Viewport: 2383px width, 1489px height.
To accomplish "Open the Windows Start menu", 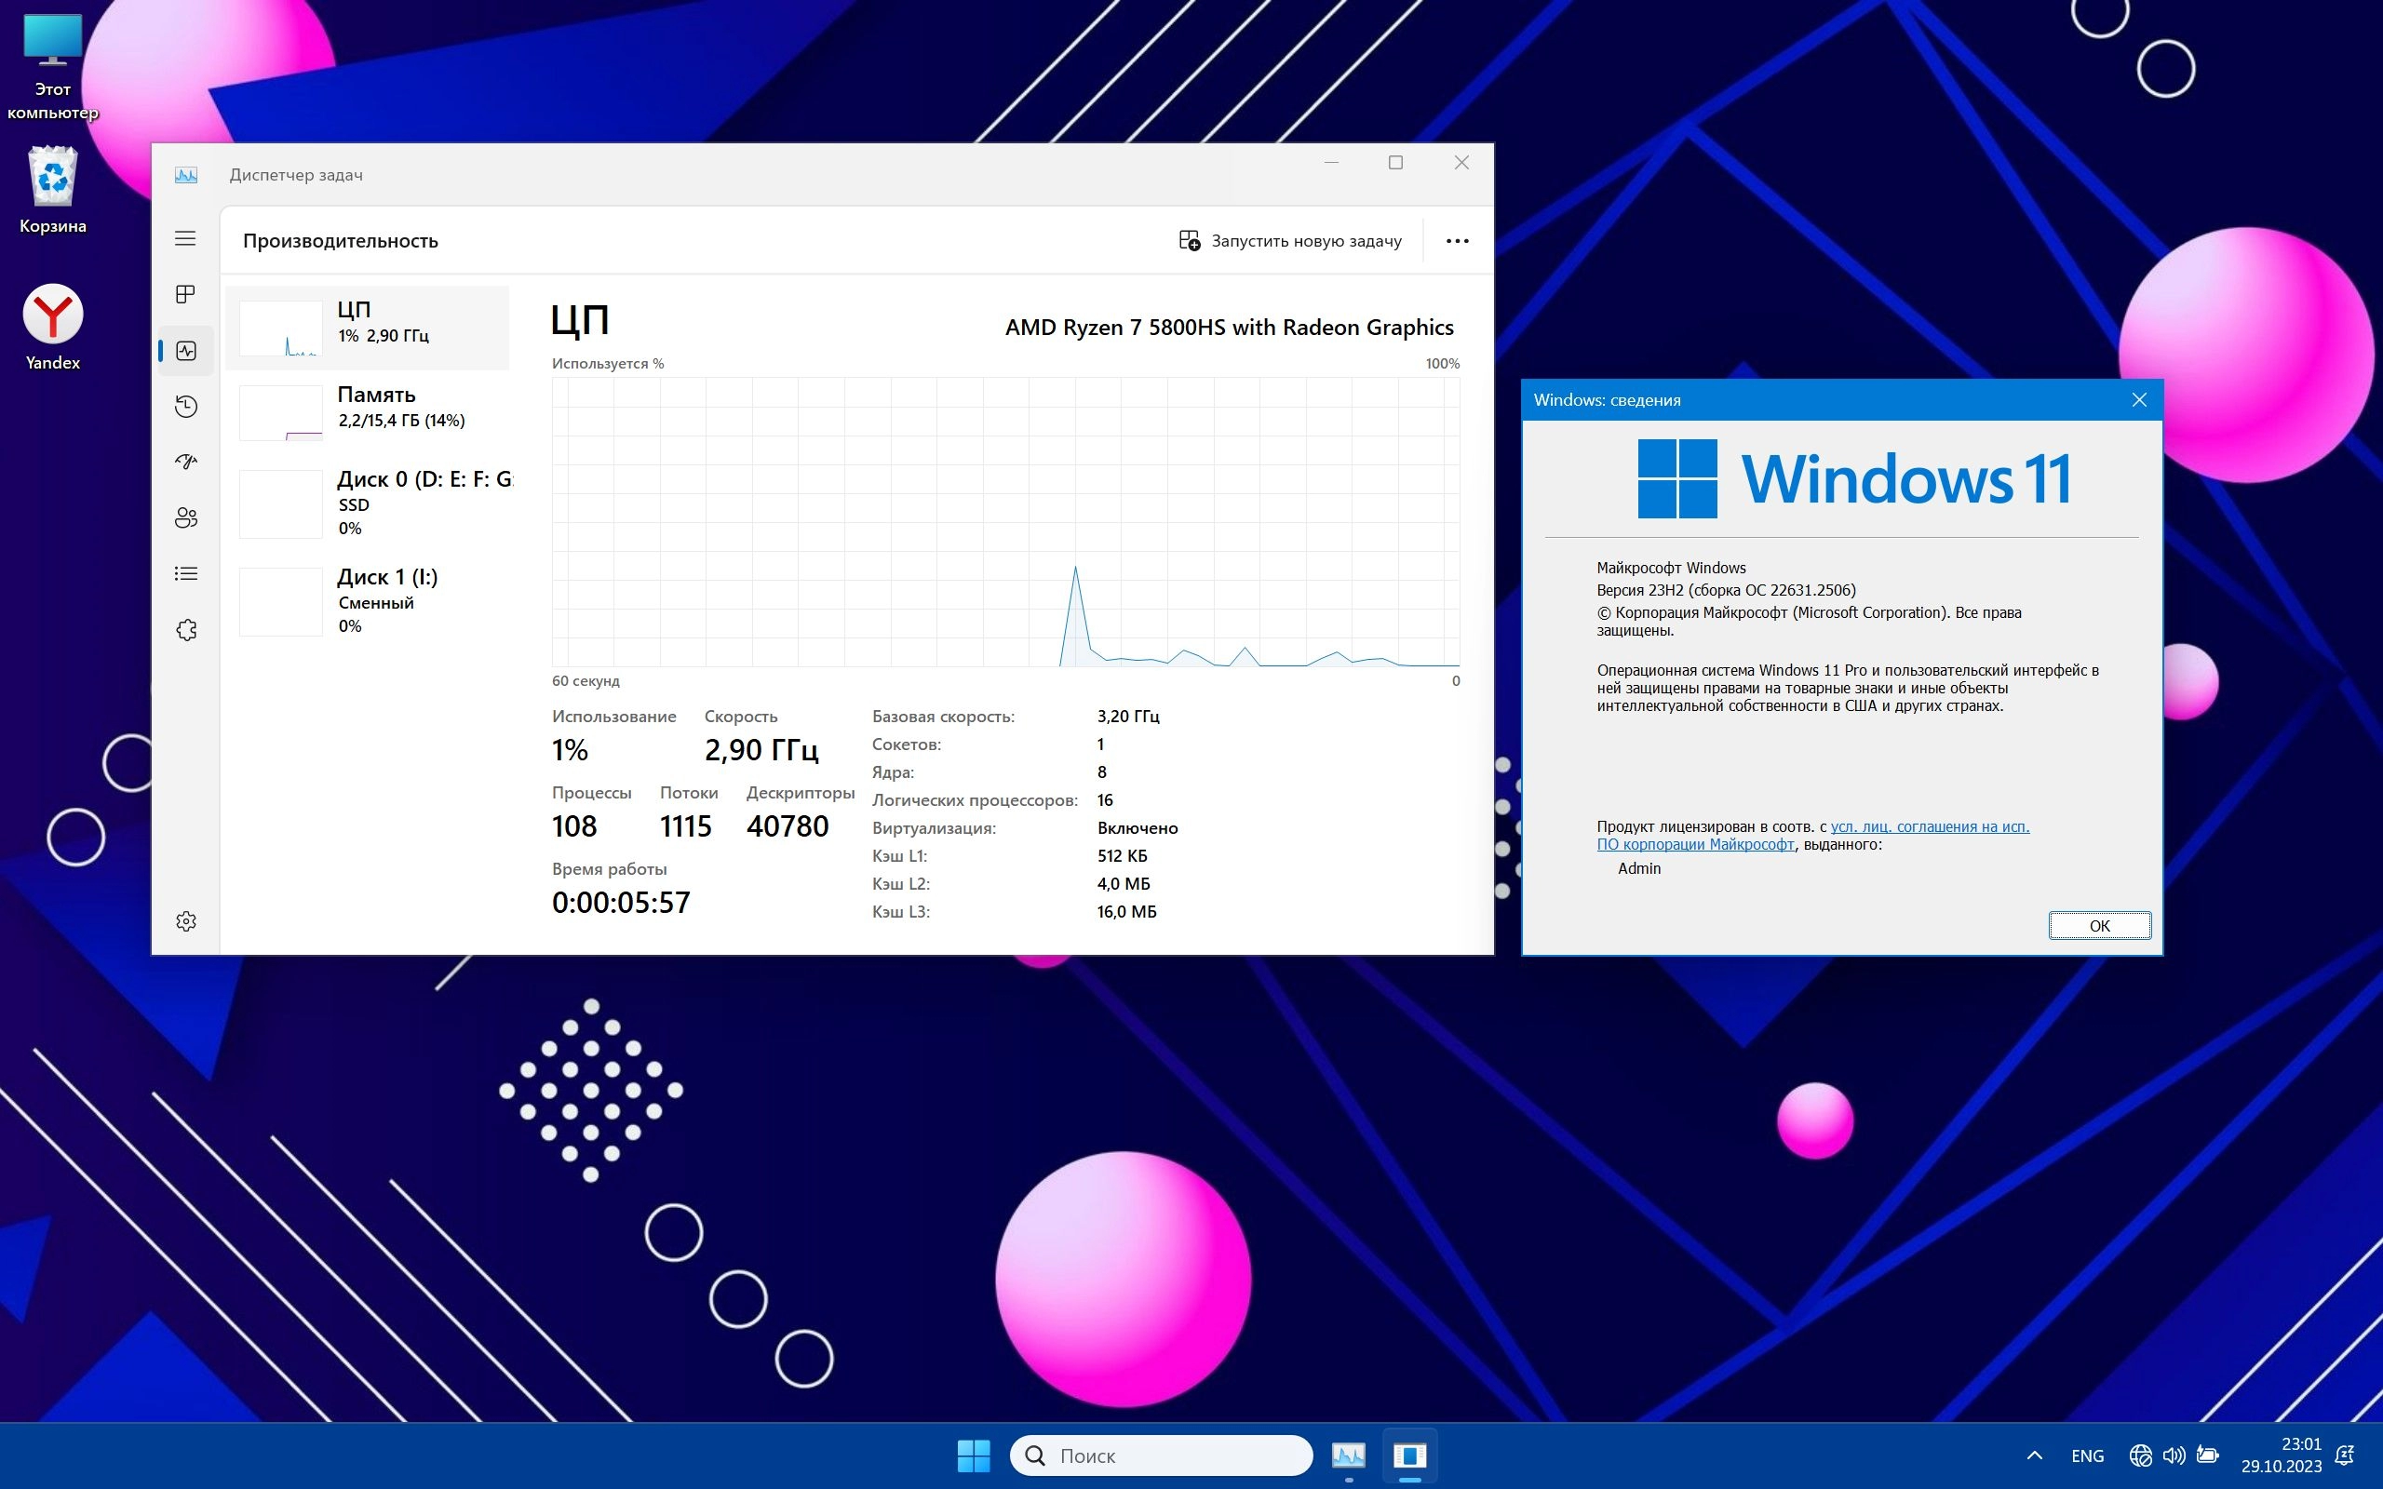I will (973, 1455).
